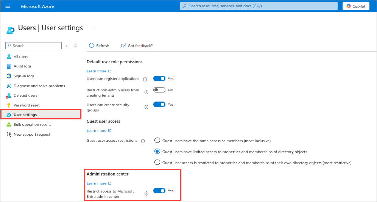Click info icon for Users can create security groups
The image size is (377, 202).
coord(146,107)
